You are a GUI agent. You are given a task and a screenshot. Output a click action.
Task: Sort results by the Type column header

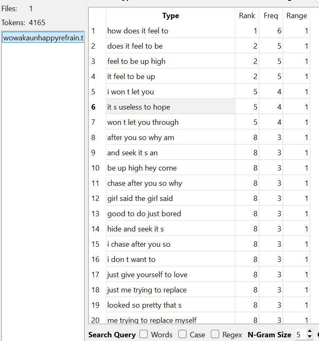pos(170,16)
